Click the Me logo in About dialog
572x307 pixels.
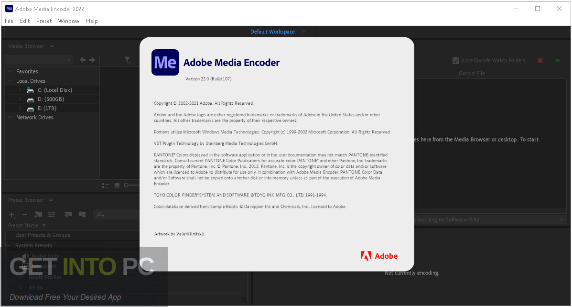coord(165,63)
